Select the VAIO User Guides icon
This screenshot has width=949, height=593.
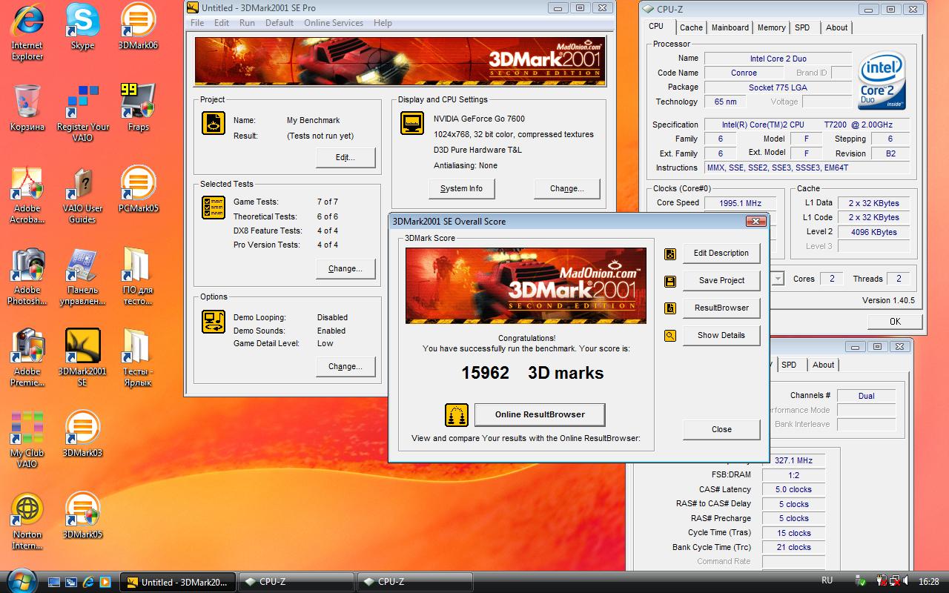point(82,195)
